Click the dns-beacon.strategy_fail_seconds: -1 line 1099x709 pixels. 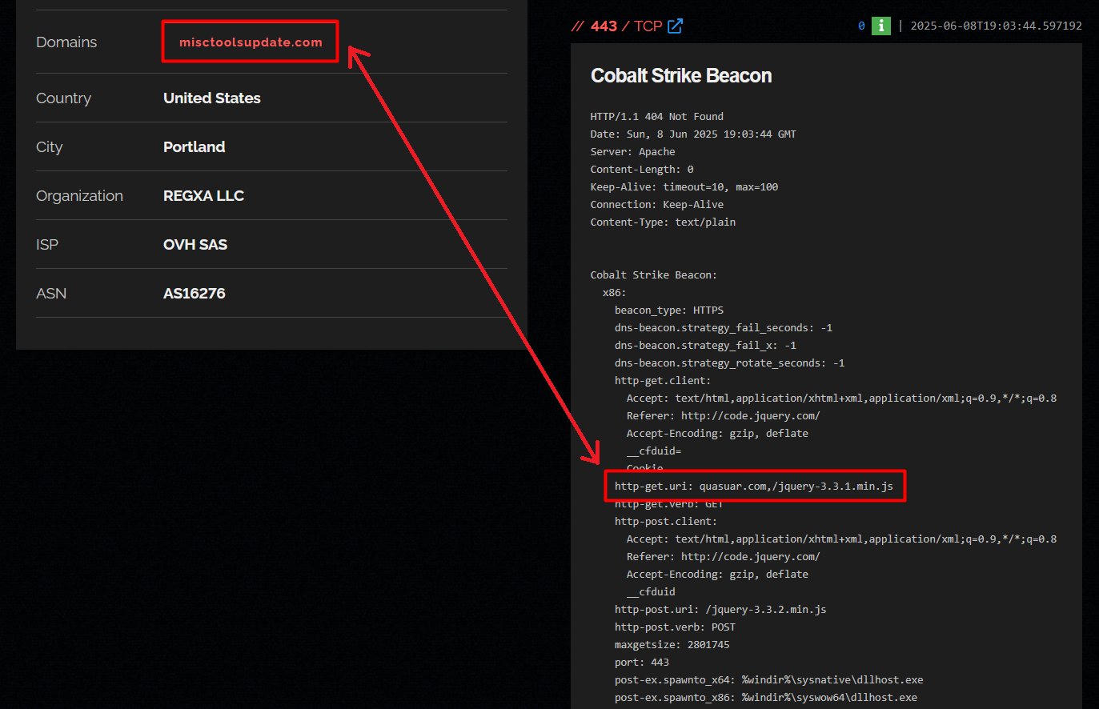724,328
